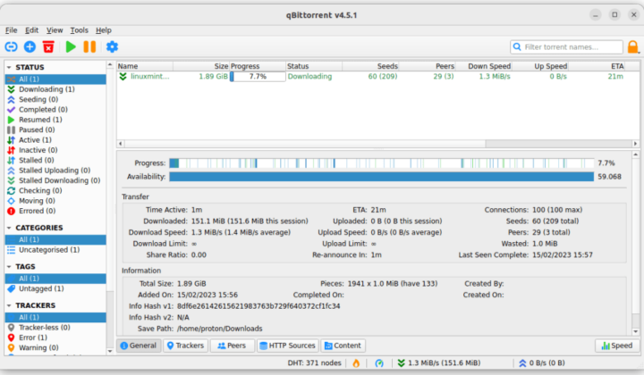
Task: Open the Tools menu
Action: point(79,30)
